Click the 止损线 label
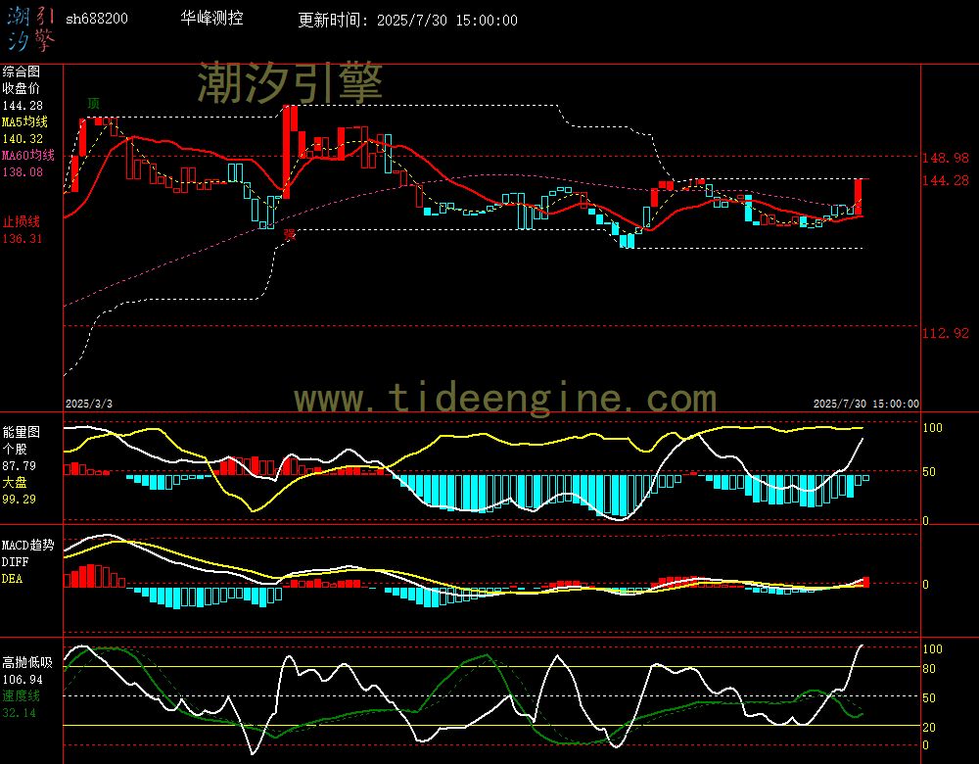 (22, 221)
